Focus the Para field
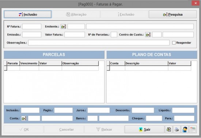The width and height of the screenshot is (201, 138). point(184,118)
